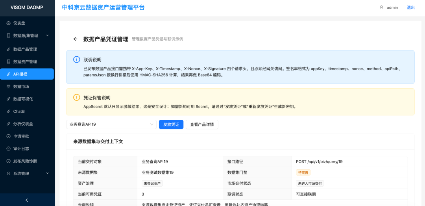Click the 数据可视化 sidebar icon

8,99
